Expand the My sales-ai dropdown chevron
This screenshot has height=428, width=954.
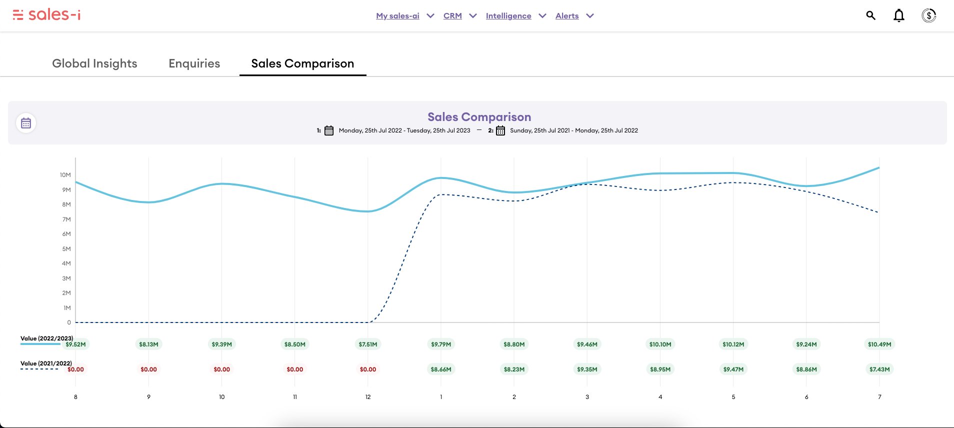coord(430,16)
